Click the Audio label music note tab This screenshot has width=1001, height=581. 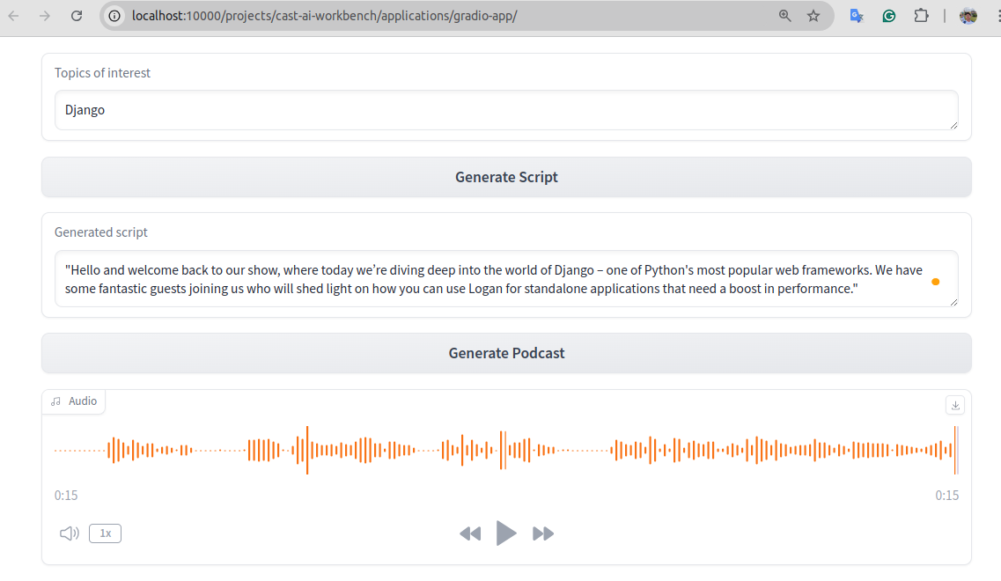74,401
